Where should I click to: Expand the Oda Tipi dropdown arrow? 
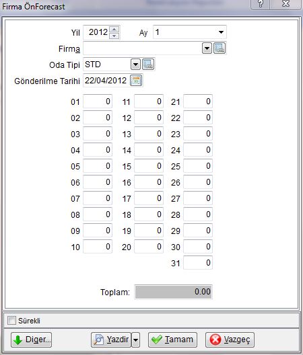[135, 65]
